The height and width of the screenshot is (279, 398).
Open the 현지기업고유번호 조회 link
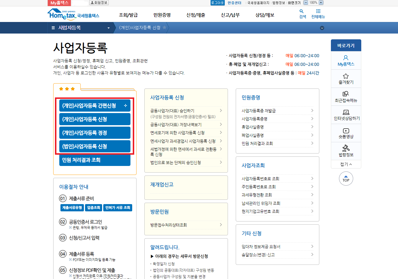260,211
